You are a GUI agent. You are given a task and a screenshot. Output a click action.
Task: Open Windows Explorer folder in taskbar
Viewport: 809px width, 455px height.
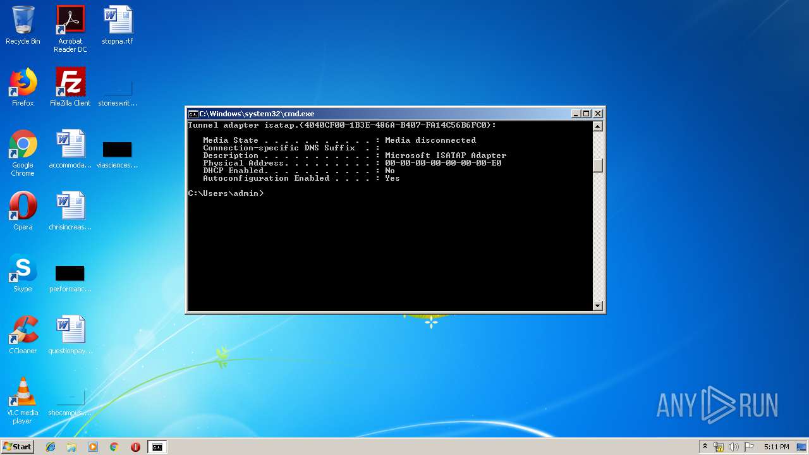tap(71, 447)
